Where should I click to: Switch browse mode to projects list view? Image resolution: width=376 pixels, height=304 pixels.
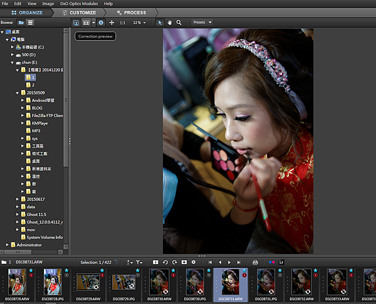click(30, 23)
